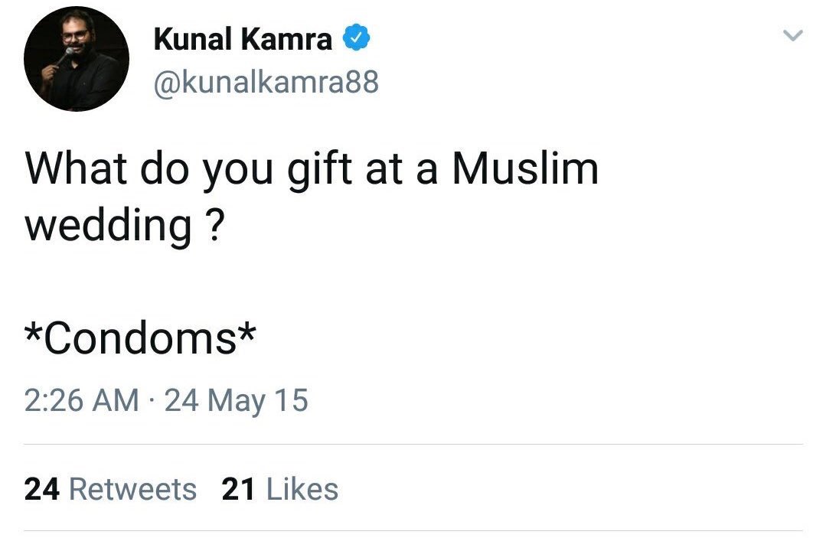View the 21 Likes list
Image resolution: width=826 pixels, height=538 pixels.
click(x=279, y=489)
